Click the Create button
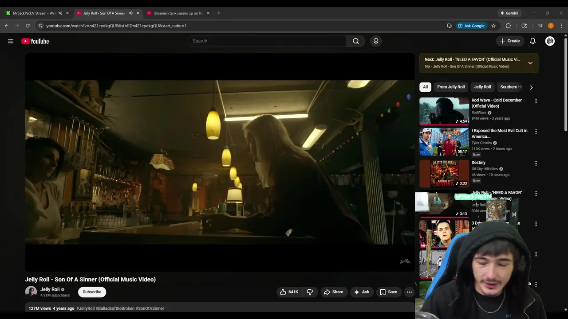568x319 pixels. [x=509, y=41]
